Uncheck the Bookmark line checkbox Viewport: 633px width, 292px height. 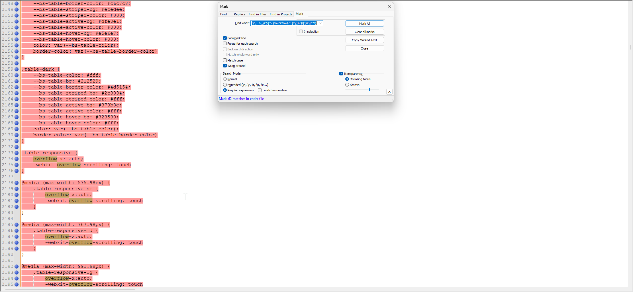225,38
